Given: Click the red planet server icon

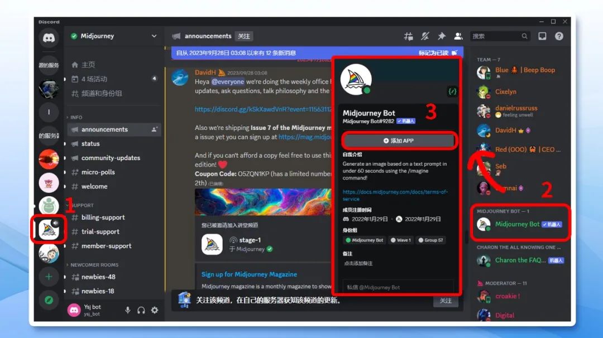Looking at the screenshot, I should click(49, 159).
